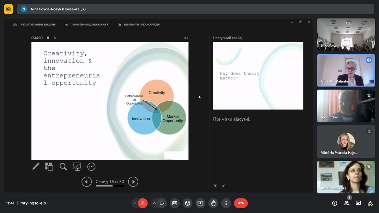Go to the next slide arrow
The image size is (379, 213).
tap(133, 182)
